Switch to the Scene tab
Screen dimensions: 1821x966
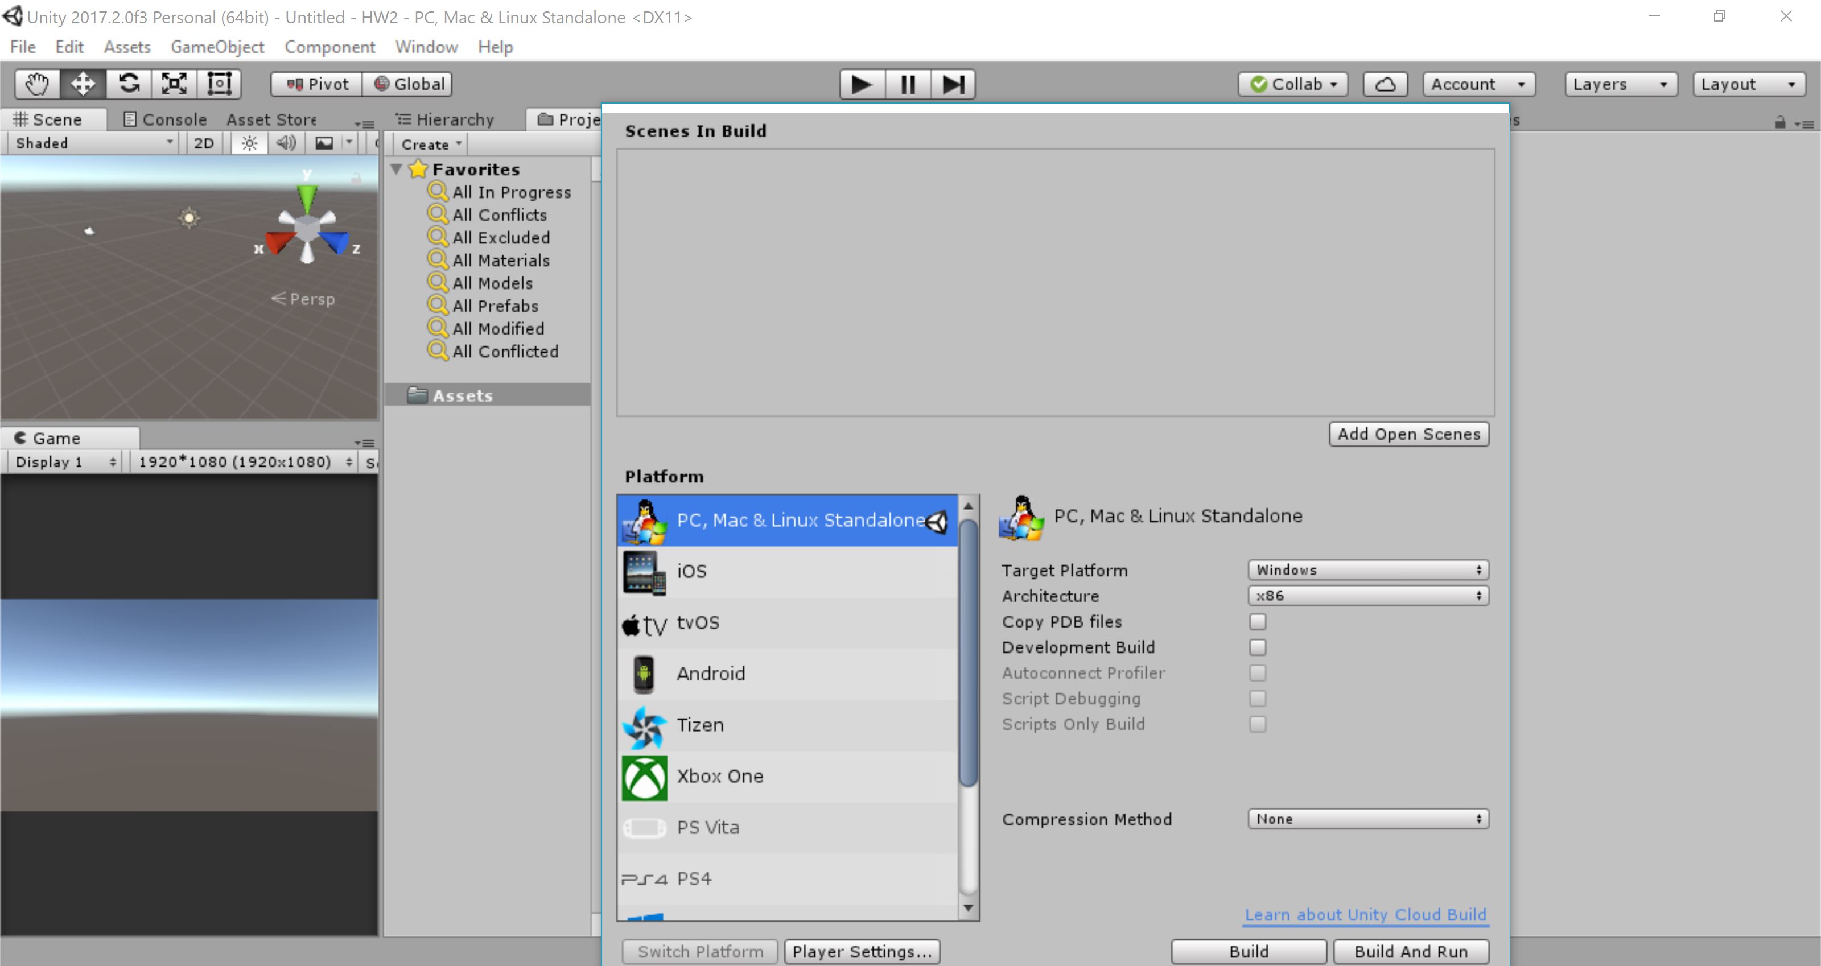(53, 119)
